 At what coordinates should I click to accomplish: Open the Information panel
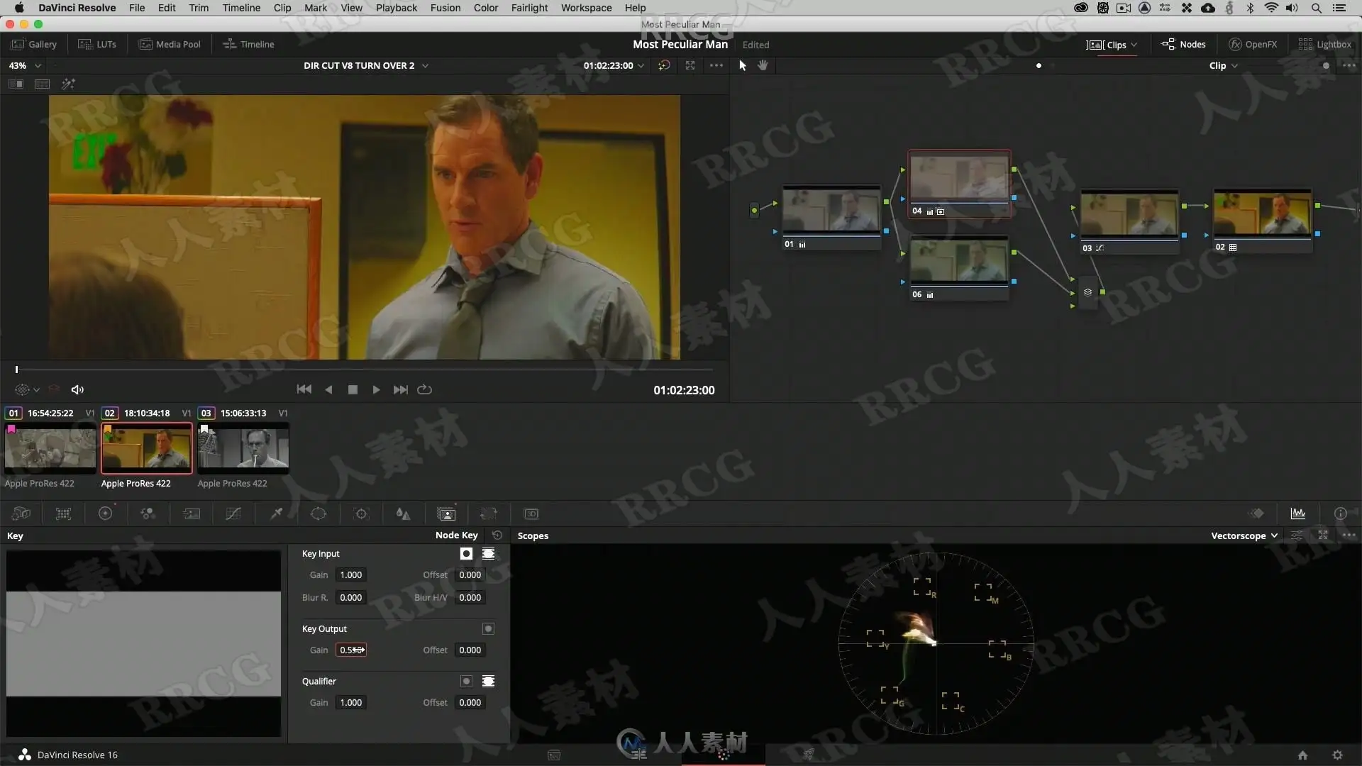1340,514
